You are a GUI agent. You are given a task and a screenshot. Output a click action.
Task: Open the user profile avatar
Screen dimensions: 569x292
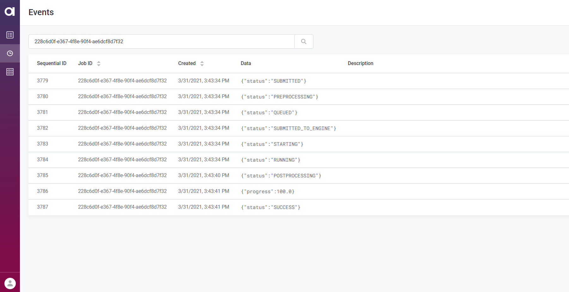(x=10, y=283)
